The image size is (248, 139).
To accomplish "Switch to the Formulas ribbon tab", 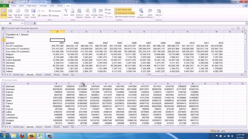I will pos(43,6).
